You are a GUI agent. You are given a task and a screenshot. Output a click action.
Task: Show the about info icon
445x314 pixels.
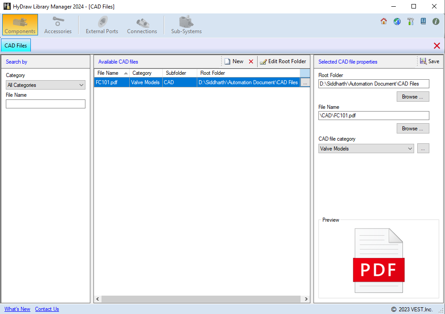(436, 22)
